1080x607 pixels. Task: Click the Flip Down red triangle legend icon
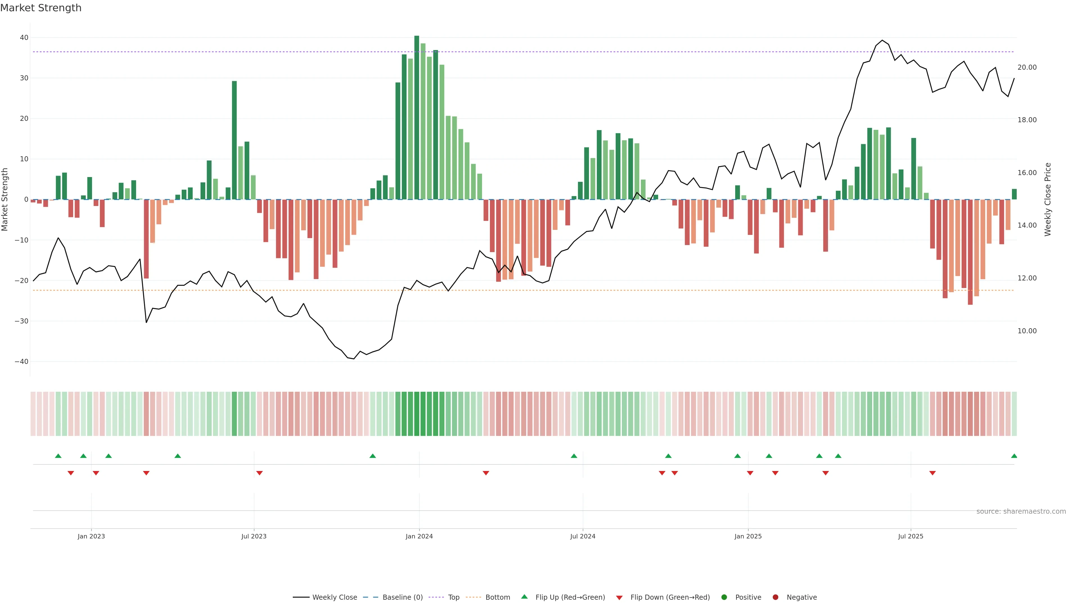[x=619, y=597]
